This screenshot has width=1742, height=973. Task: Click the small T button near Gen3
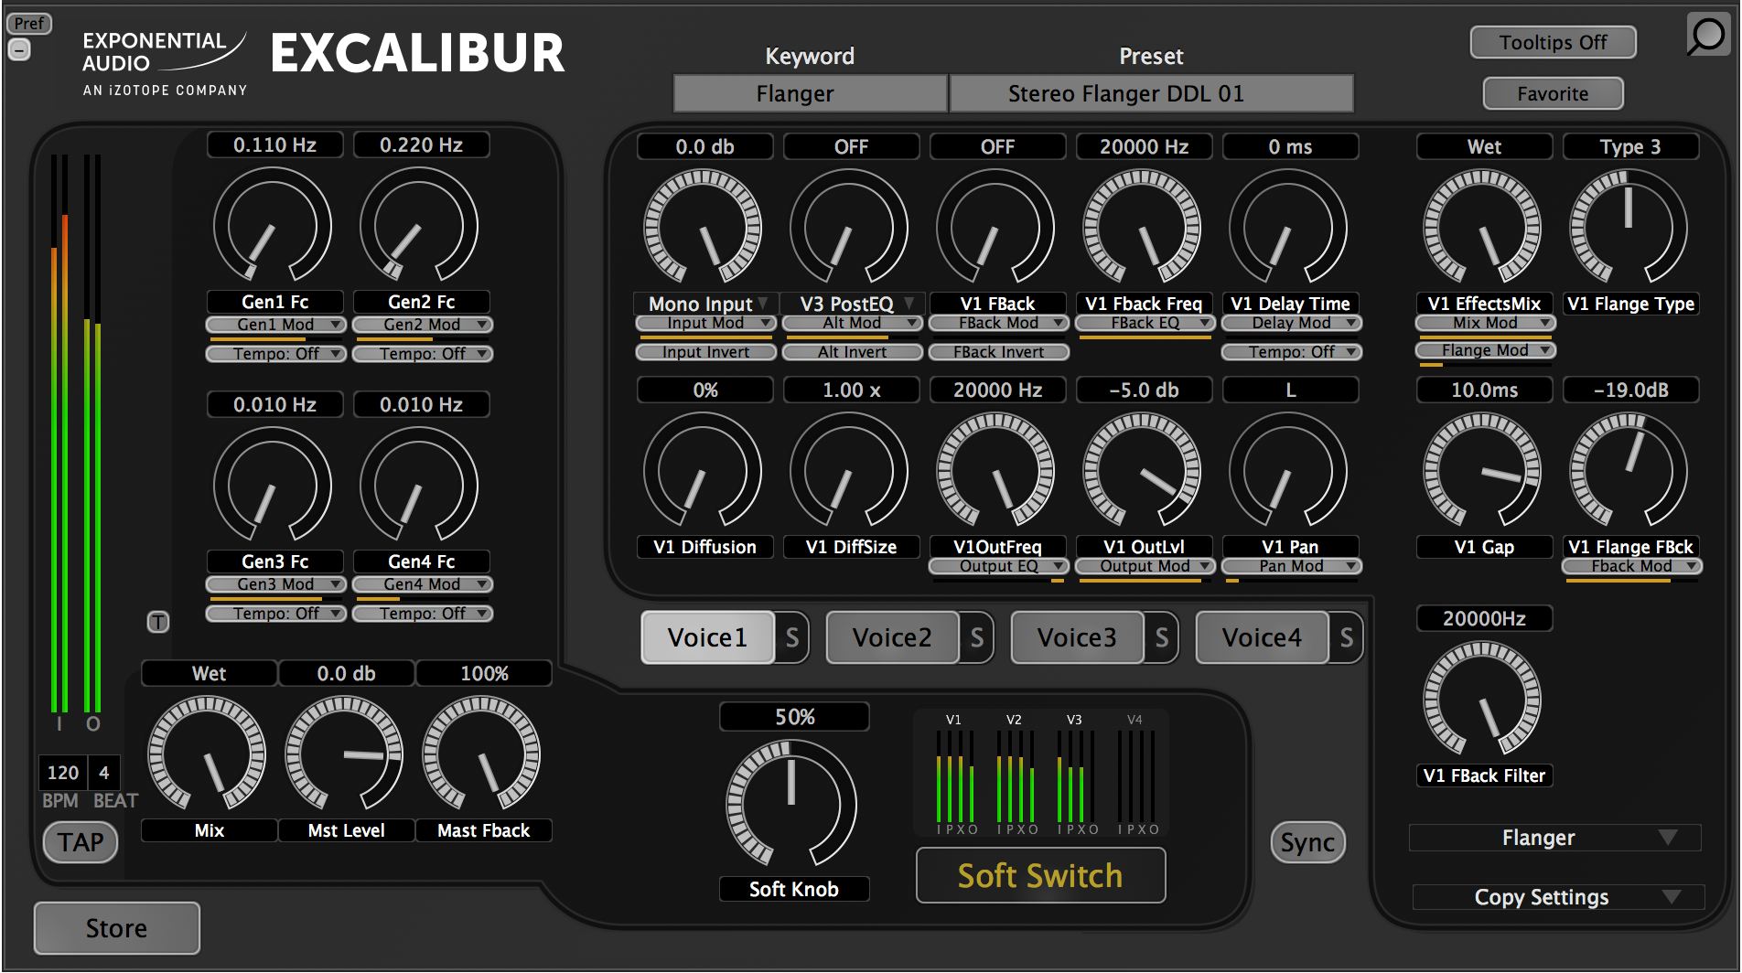pos(158,623)
